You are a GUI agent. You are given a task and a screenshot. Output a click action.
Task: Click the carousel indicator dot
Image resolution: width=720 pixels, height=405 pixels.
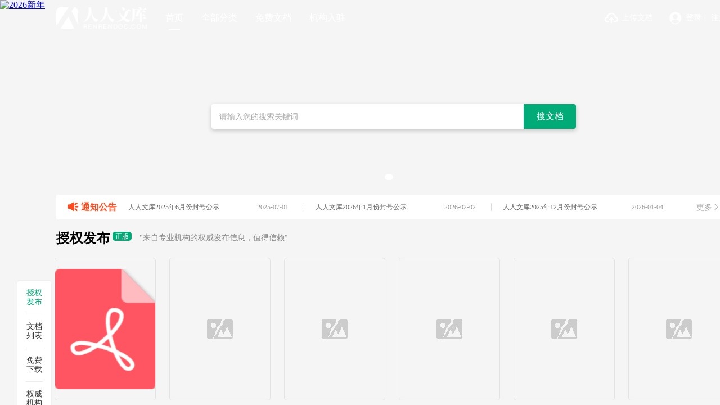tap(389, 177)
